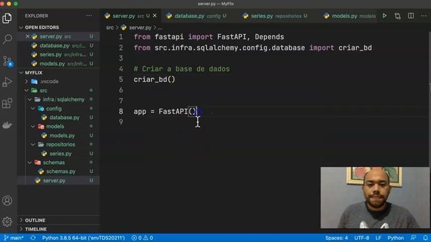431x242 pixels.
Task: Collapse the repositorios folder
Action: tap(61, 145)
